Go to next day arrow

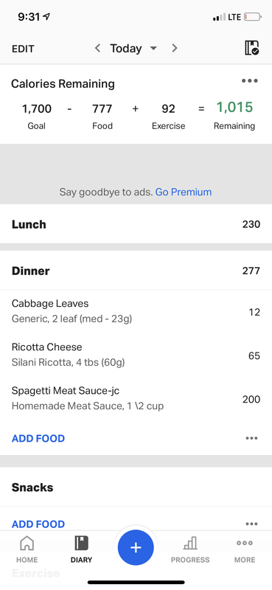[174, 48]
